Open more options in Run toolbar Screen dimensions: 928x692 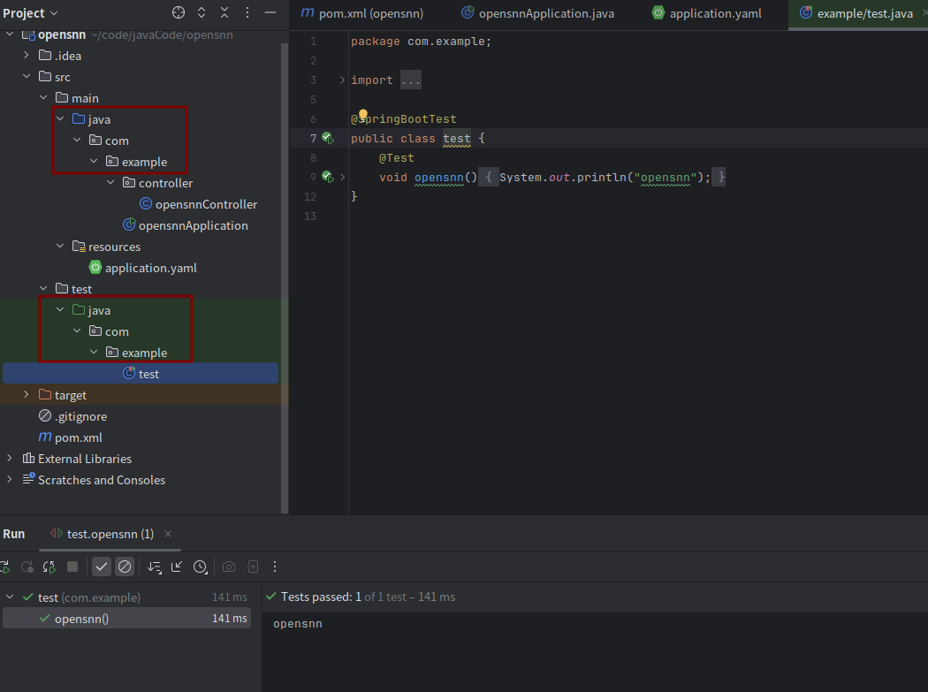275,567
